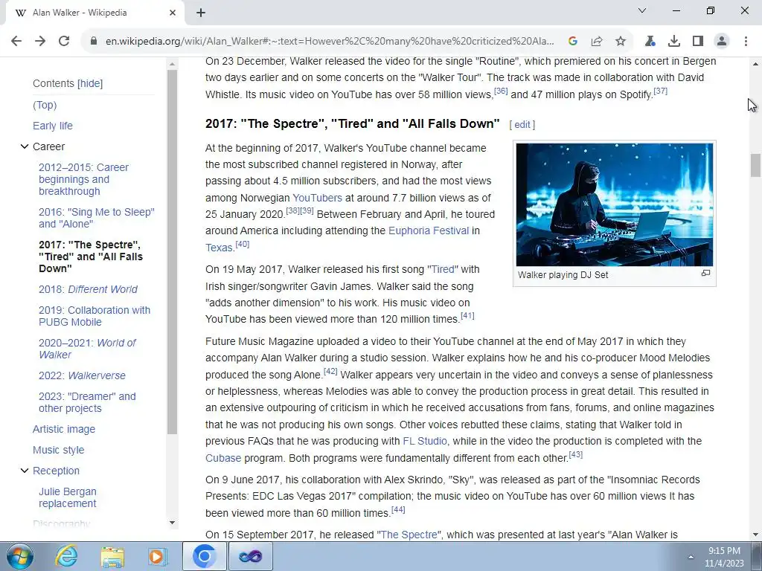Open the Windows Start menu
This screenshot has width=762, height=571.
tap(20, 556)
